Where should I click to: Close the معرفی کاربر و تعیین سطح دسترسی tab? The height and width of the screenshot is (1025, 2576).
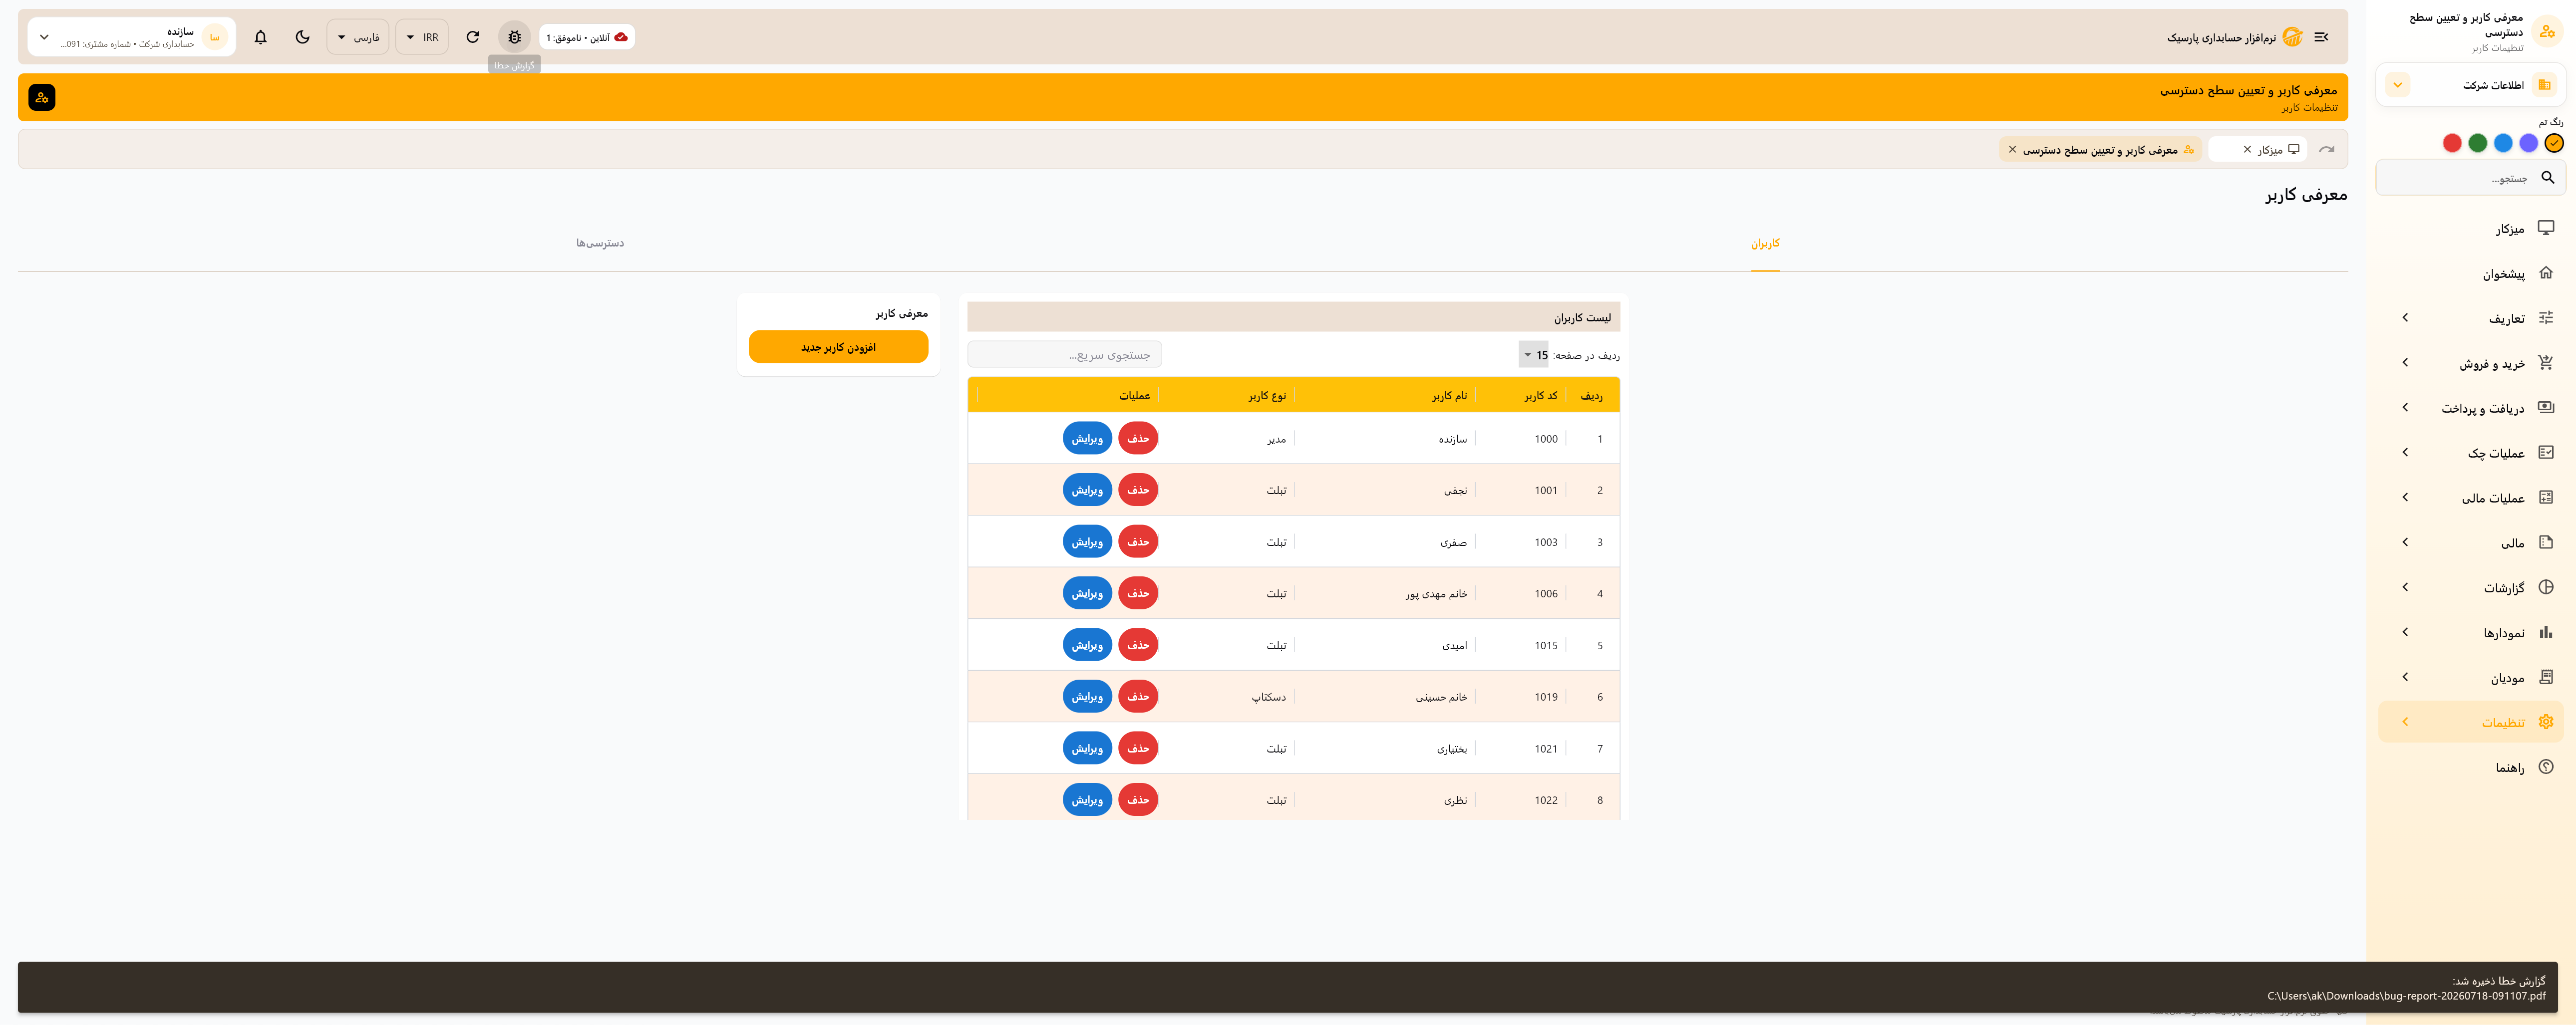pos(2013,149)
